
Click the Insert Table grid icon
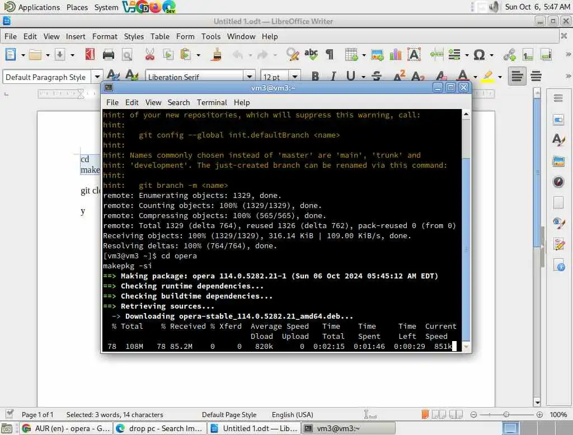pyautogui.click(x=351, y=55)
